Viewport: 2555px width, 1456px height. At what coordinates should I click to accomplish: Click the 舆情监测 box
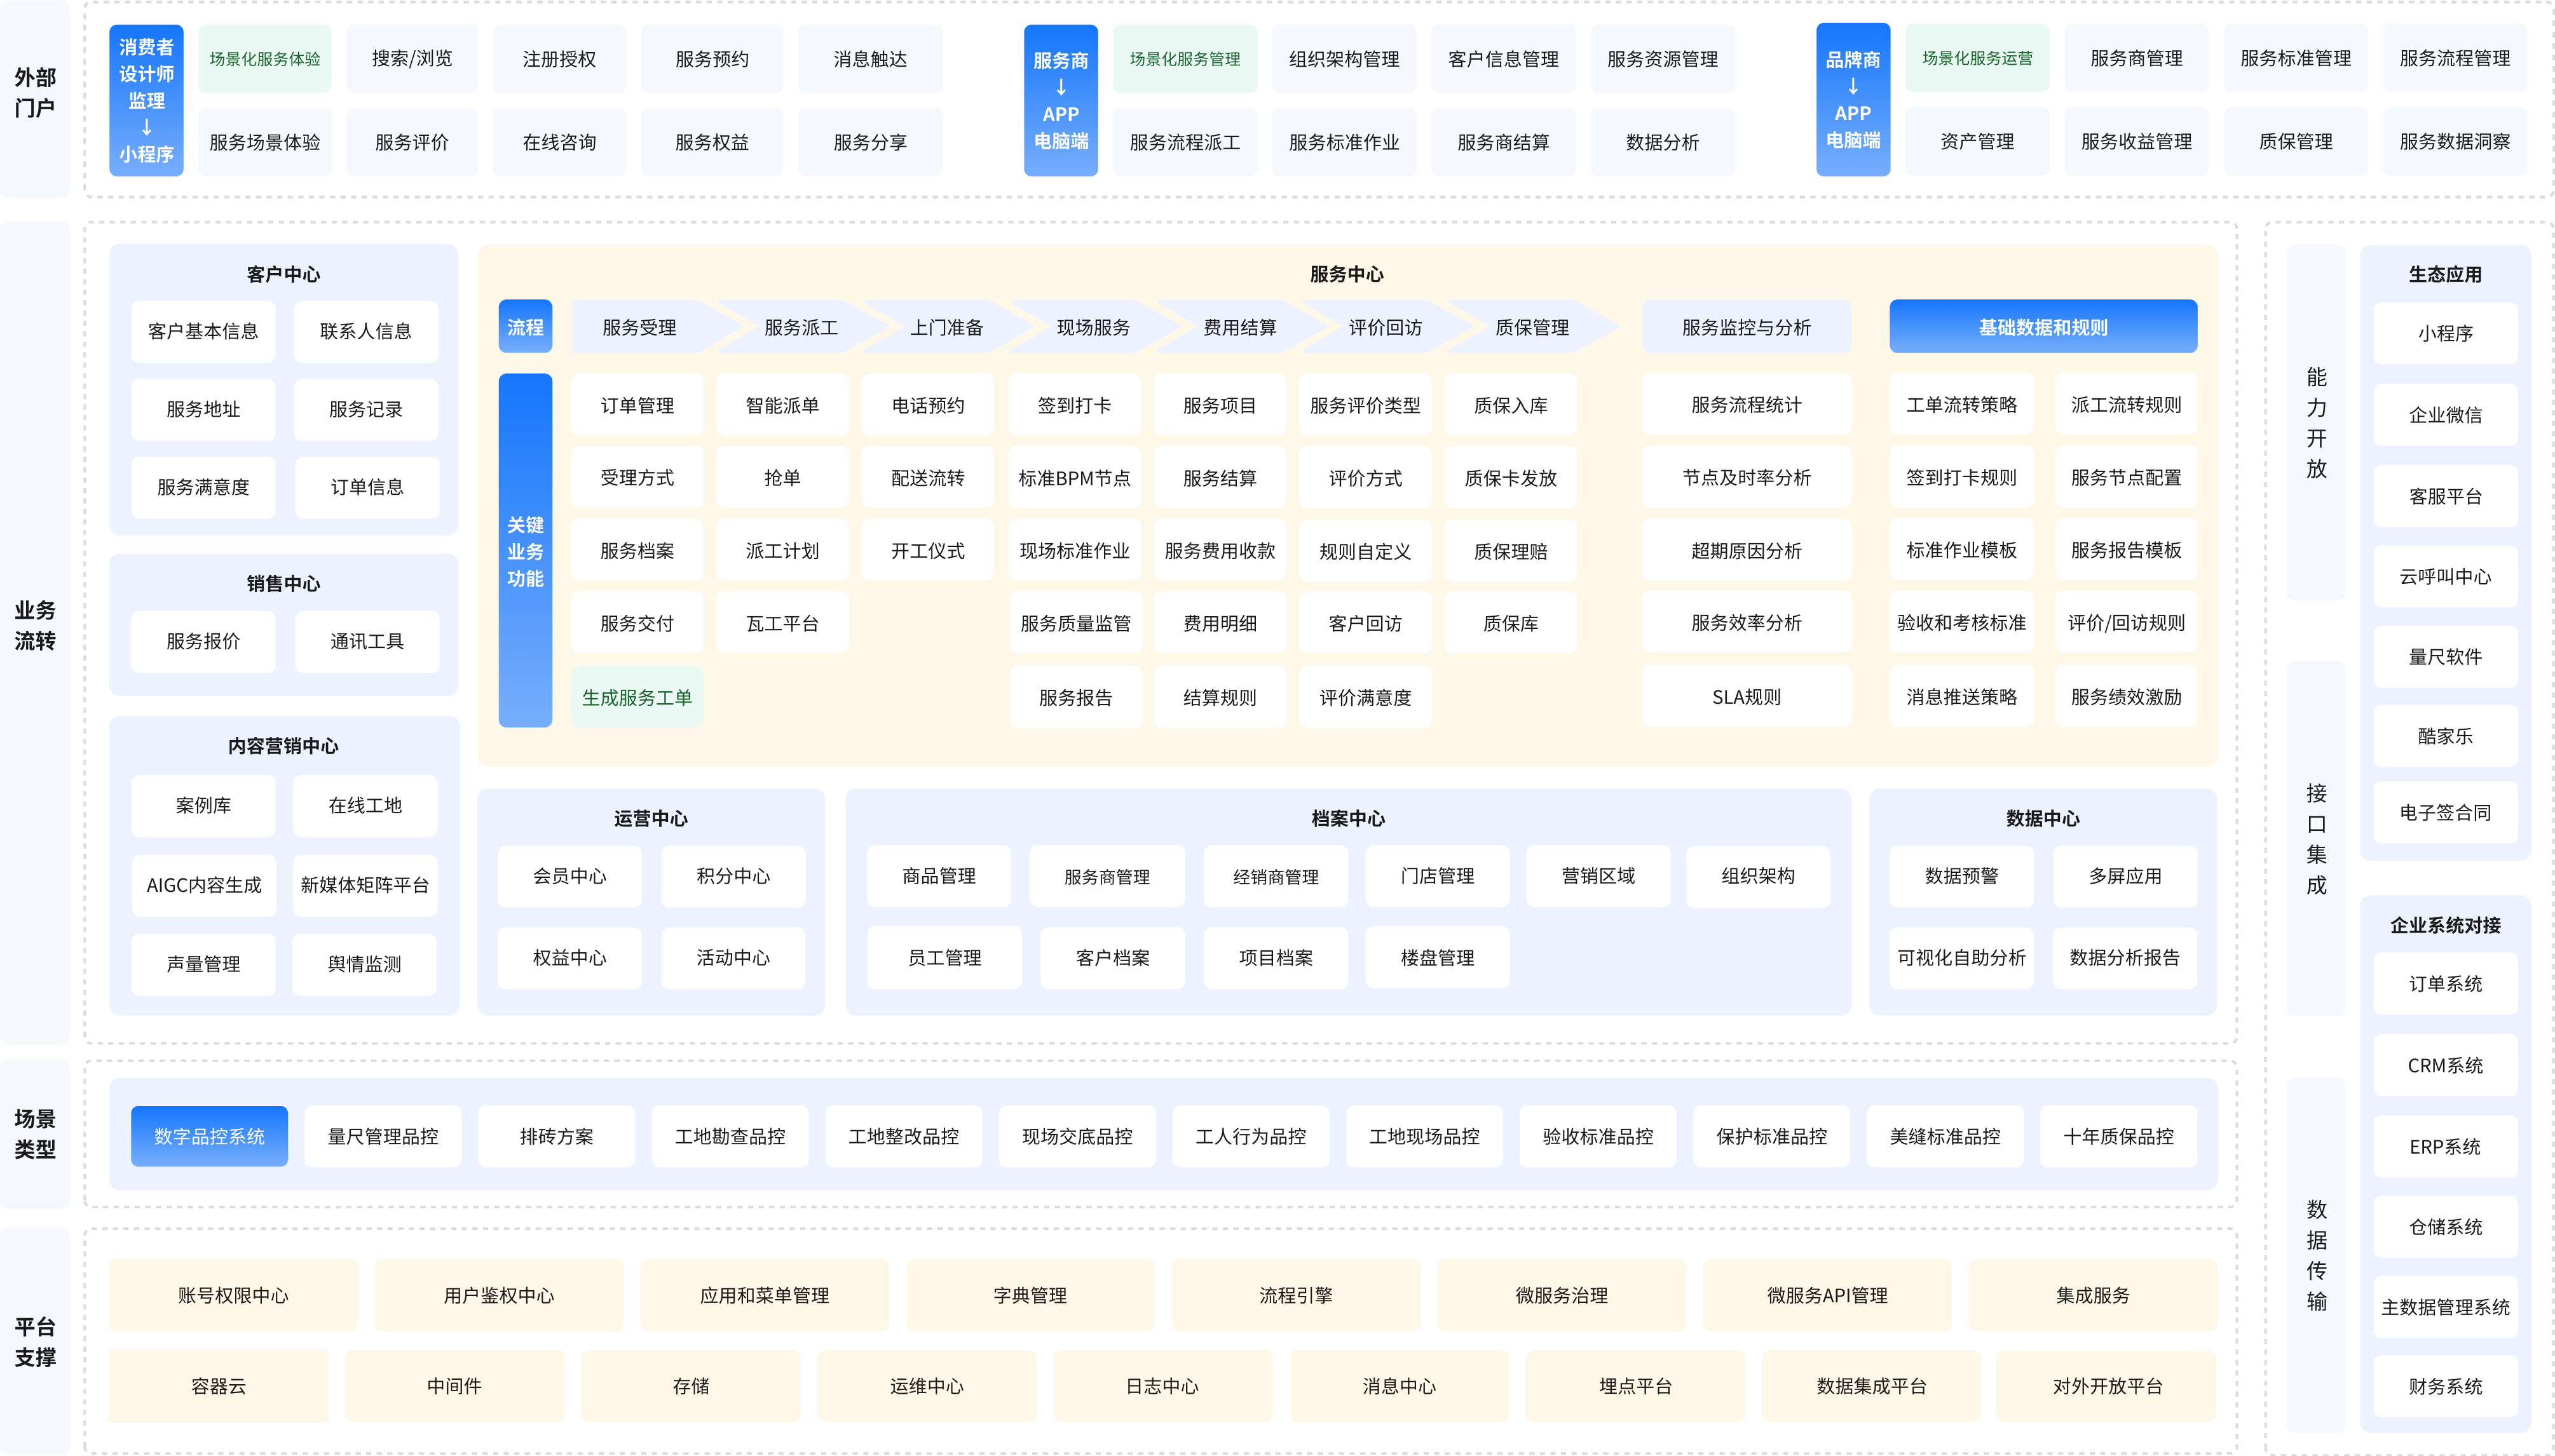tap(364, 964)
